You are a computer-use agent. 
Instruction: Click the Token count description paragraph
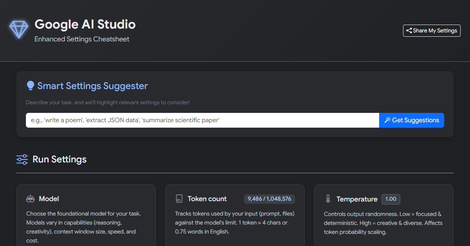tap(235, 223)
